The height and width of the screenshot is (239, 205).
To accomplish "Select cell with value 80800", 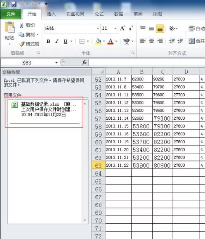I will (163, 165).
